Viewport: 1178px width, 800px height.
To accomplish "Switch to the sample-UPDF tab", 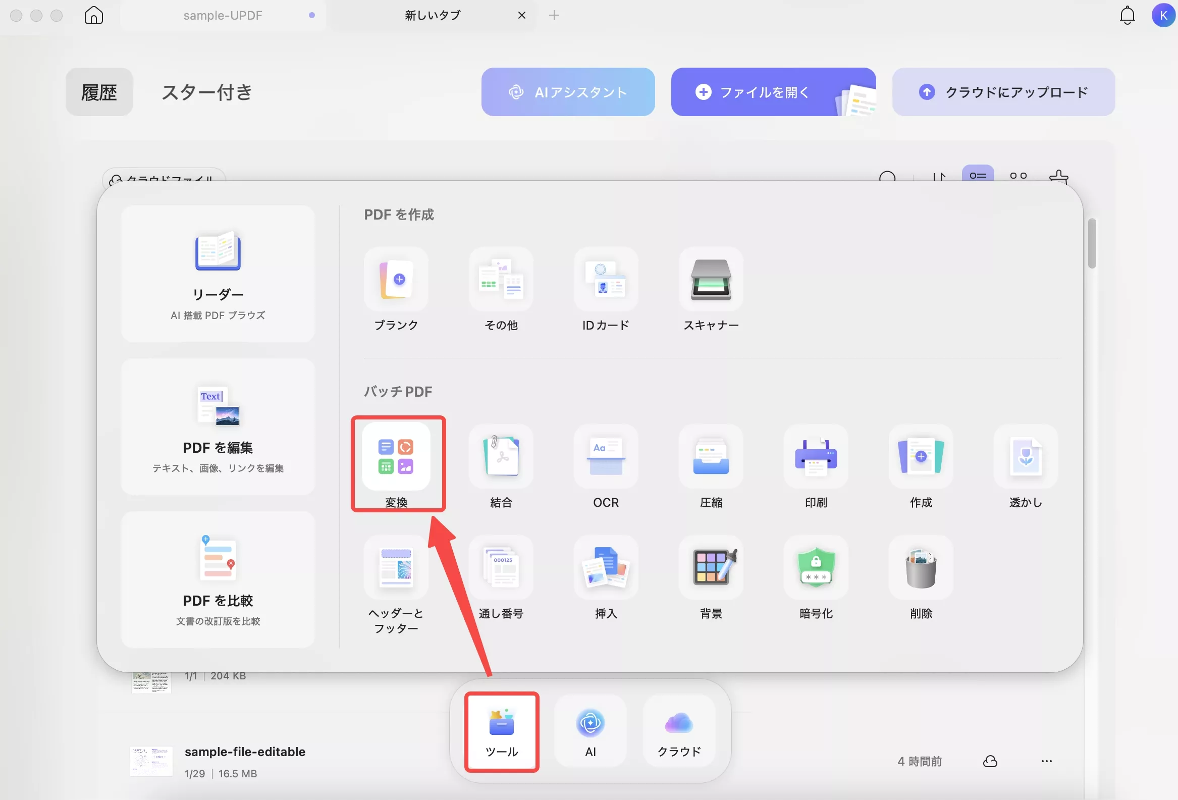I will 223,15.
